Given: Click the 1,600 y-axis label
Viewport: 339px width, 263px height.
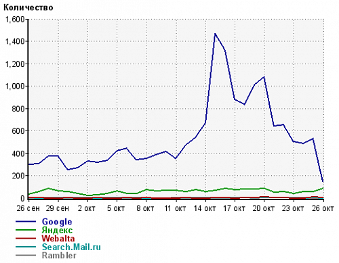Looking at the screenshot, I should pyautogui.click(x=15, y=20).
